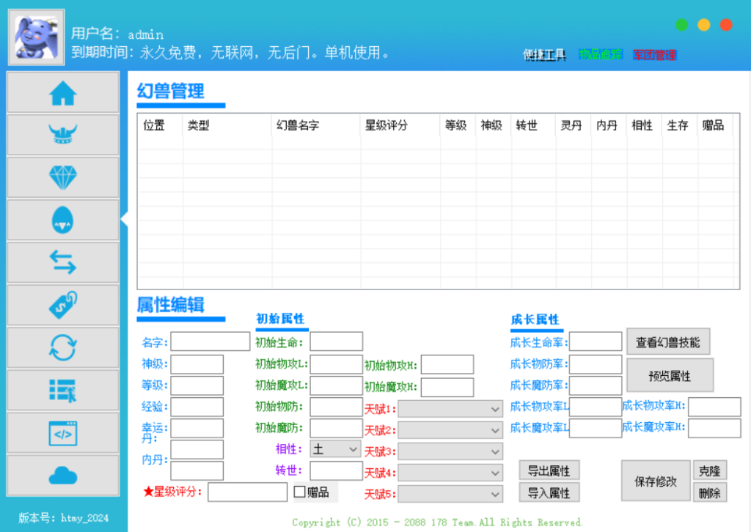
Task: Open the diamond sidebar icon
Action: (63, 177)
